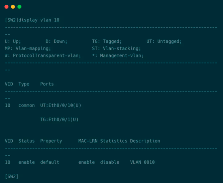Select the UT:Eth0/0/10(U) port entry
Viewport: 223px width, 183px height.
click(61, 106)
